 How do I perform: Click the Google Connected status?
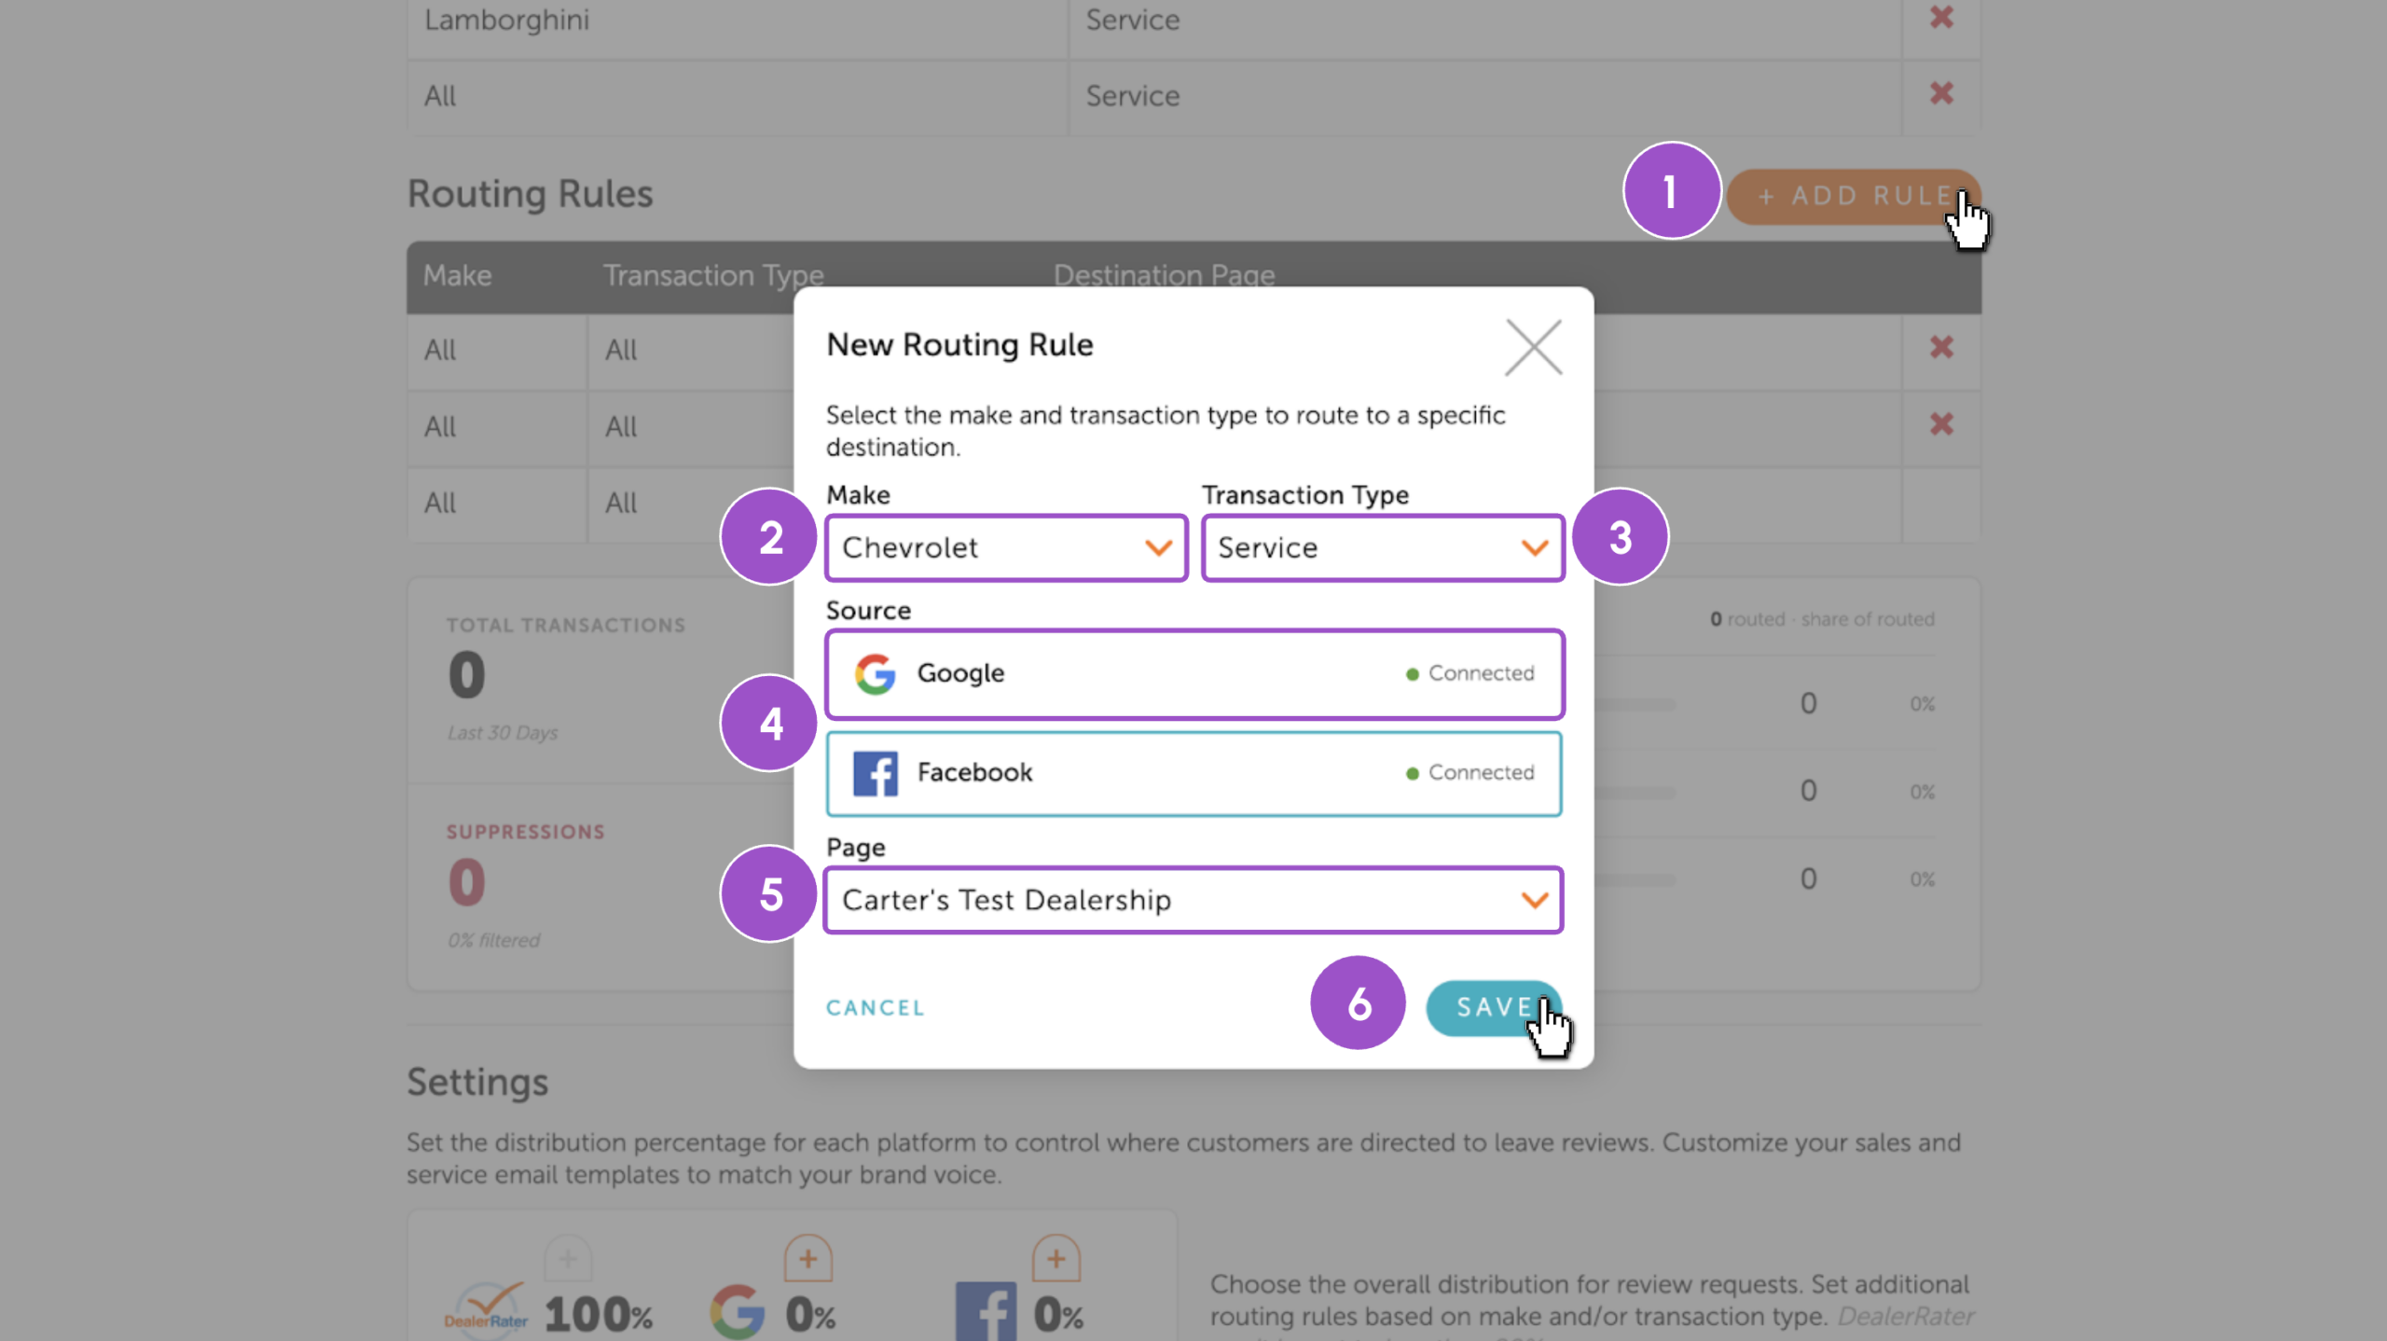[x=1469, y=673]
